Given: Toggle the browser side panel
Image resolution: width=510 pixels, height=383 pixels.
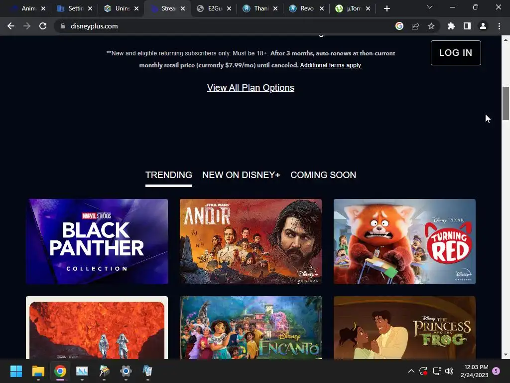Looking at the screenshot, I should pyautogui.click(x=467, y=26).
